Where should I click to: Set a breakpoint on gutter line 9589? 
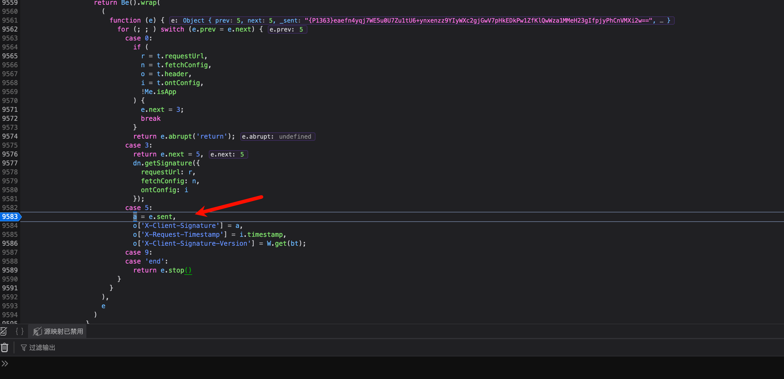point(10,270)
